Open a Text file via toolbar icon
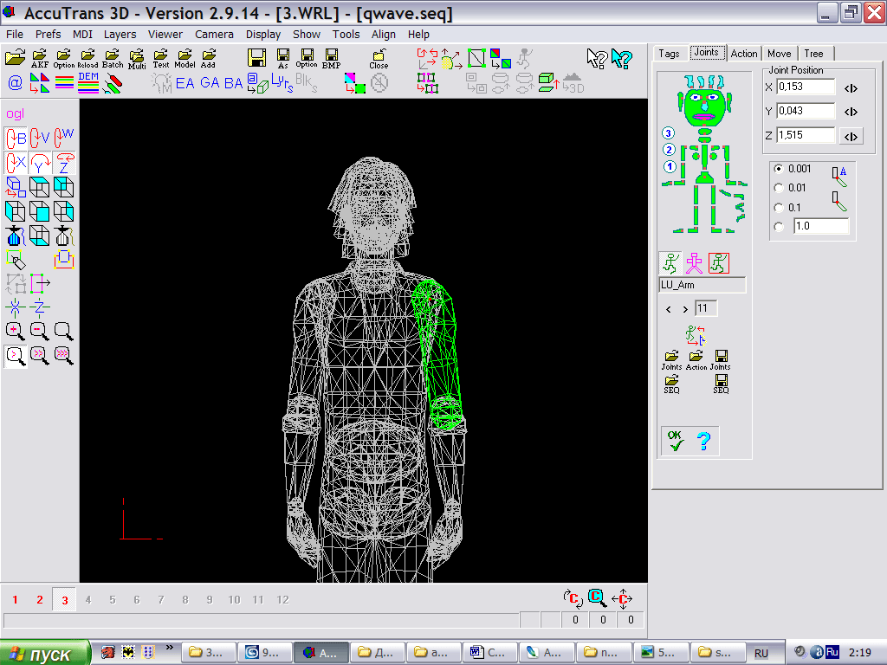The width and height of the screenshot is (887, 665). (161, 59)
